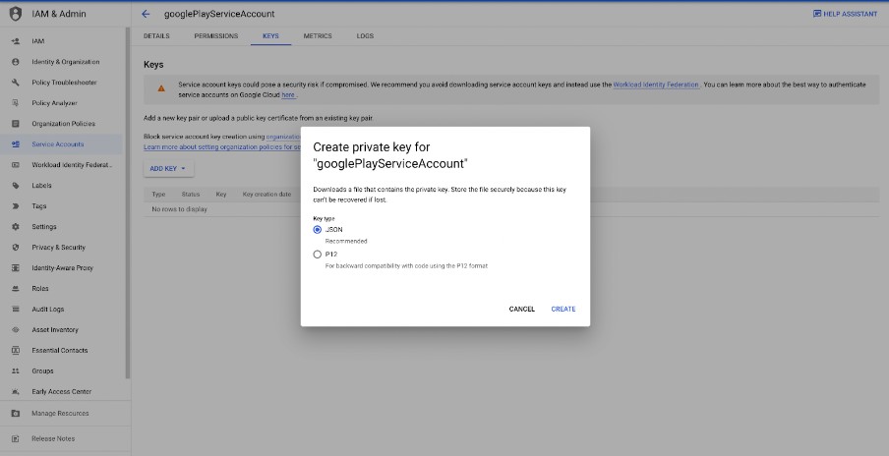Click the Labels tag icon
The height and width of the screenshot is (456, 889).
[16, 185]
